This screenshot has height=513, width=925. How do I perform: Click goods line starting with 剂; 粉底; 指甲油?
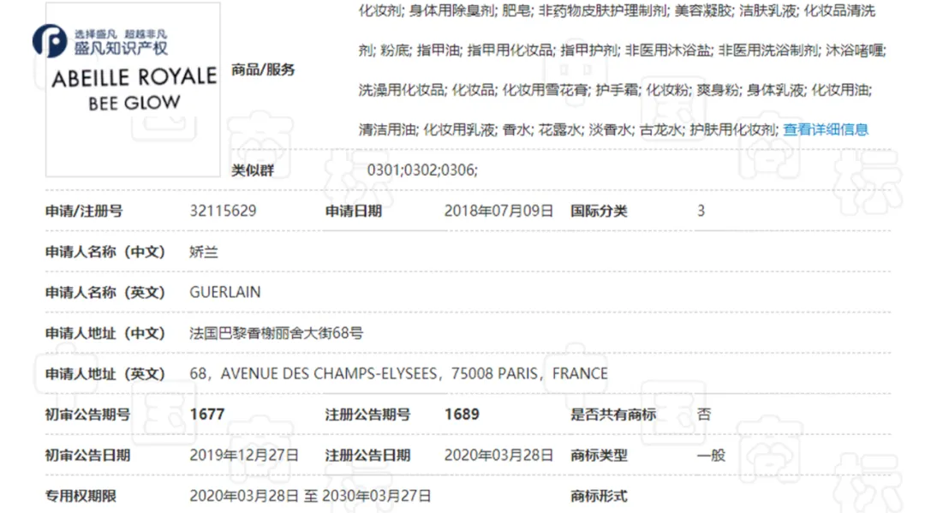(623, 51)
